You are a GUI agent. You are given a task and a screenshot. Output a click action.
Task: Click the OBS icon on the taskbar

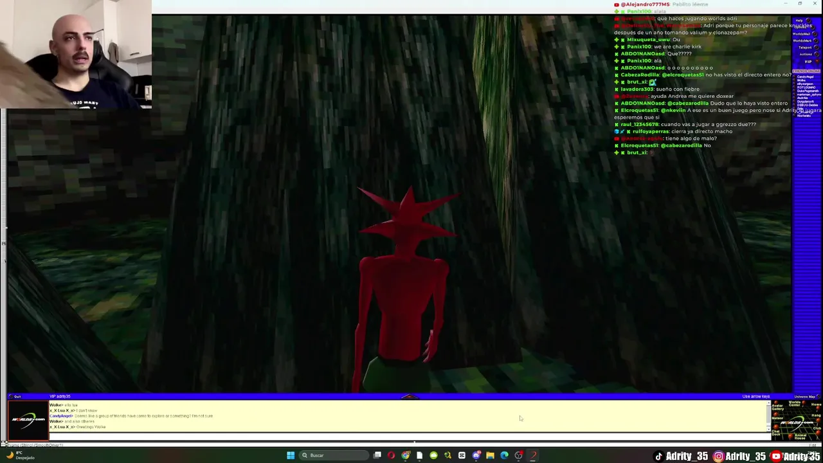tap(518, 455)
